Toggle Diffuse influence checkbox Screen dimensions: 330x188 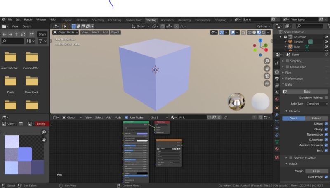(326, 124)
